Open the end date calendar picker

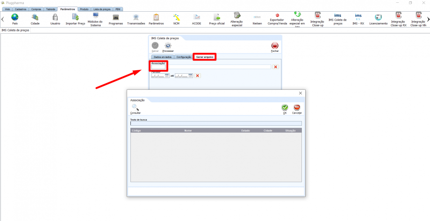coord(191,76)
